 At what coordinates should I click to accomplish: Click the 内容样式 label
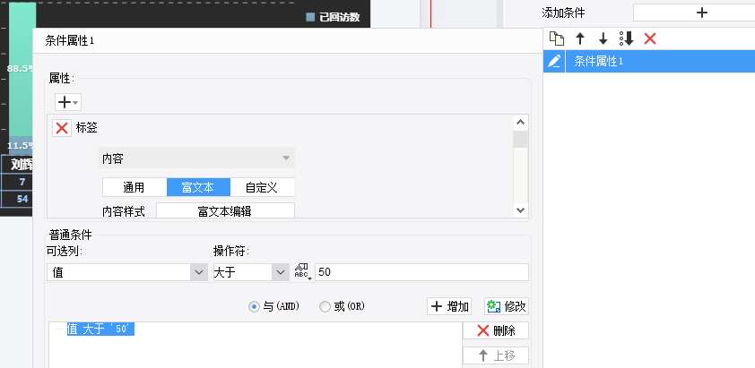pos(124,211)
